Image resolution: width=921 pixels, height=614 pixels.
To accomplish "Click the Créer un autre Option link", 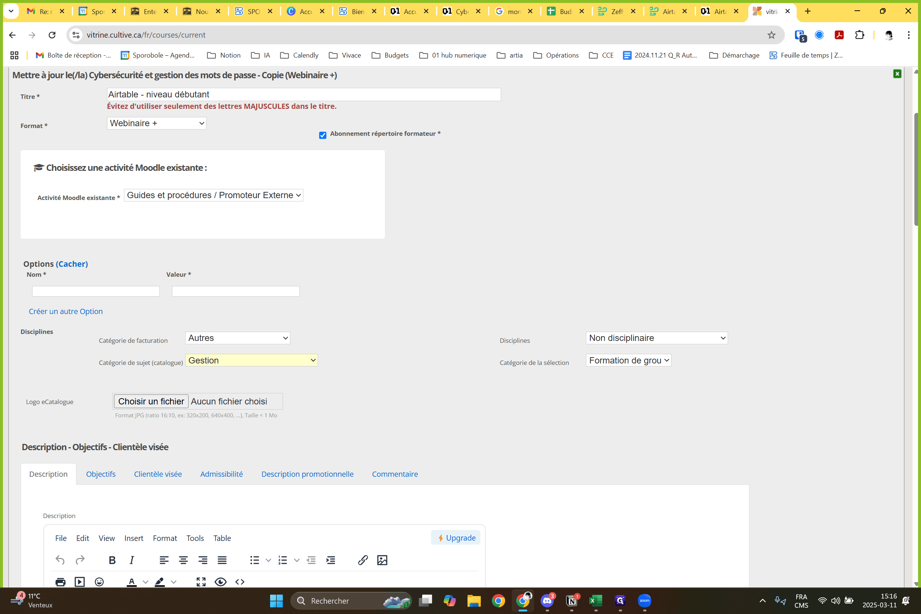I will [66, 311].
